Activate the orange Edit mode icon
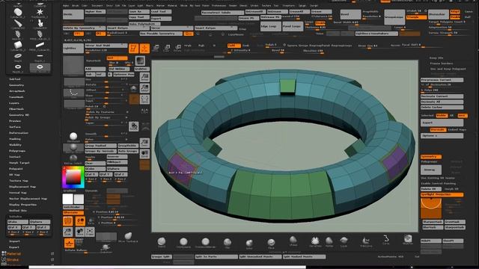This screenshot has height=269, width=479. pos(133,49)
